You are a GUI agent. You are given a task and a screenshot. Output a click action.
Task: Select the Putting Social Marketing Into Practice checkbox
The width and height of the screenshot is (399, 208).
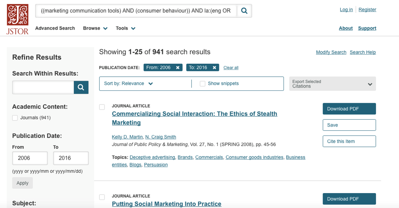coord(102,197)
